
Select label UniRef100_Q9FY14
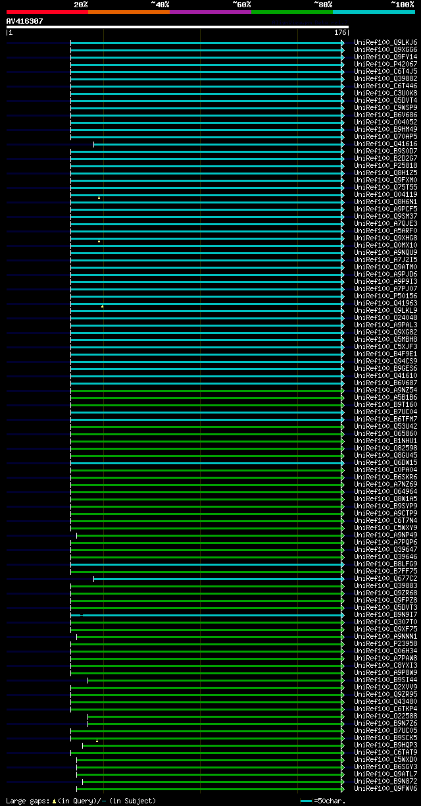pyautogui.click(x=385, y=57)
